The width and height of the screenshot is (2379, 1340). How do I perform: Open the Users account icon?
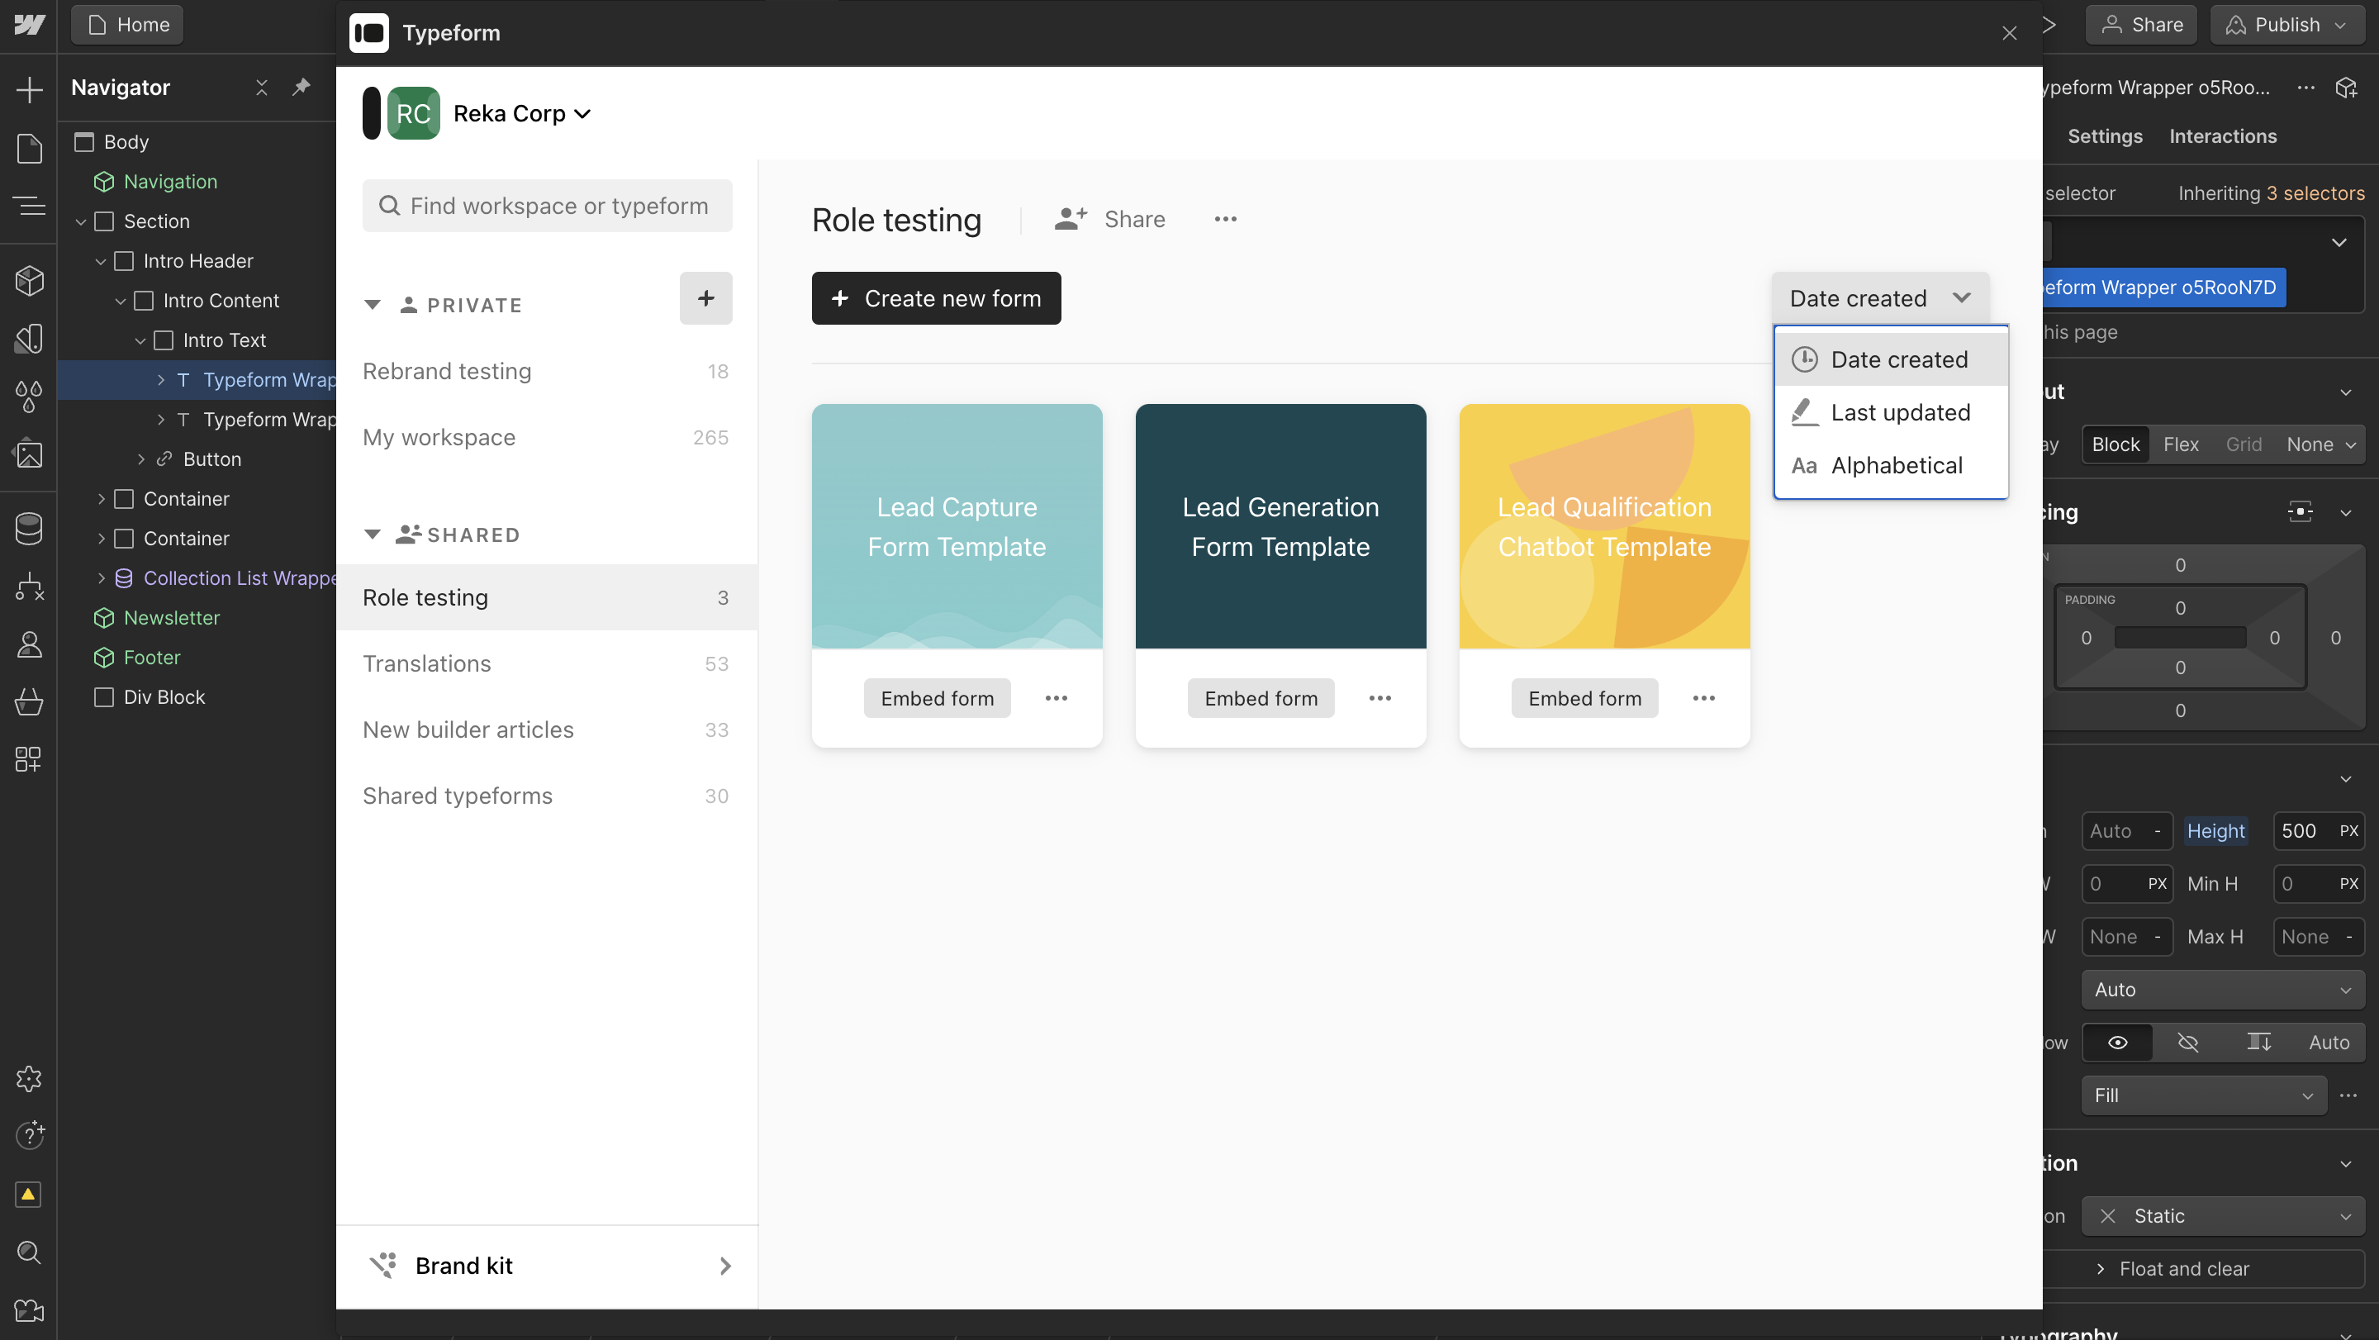pos(29,644)
